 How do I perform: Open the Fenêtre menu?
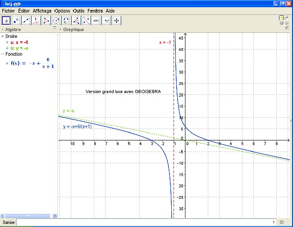(x=95, y=11)
